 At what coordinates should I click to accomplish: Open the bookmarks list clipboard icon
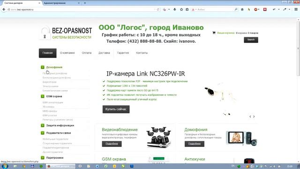(187, 9)
